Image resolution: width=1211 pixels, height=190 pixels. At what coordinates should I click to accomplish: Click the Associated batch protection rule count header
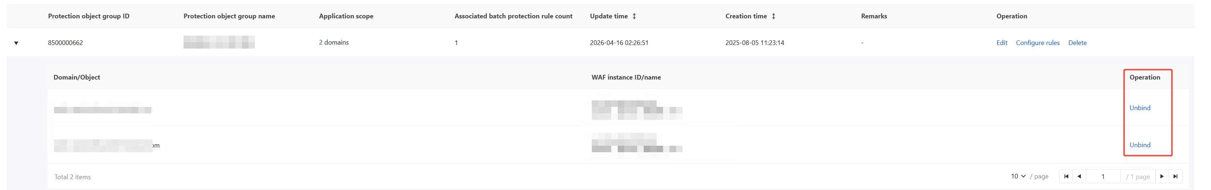pyautogui.click(x=513, y=16)
